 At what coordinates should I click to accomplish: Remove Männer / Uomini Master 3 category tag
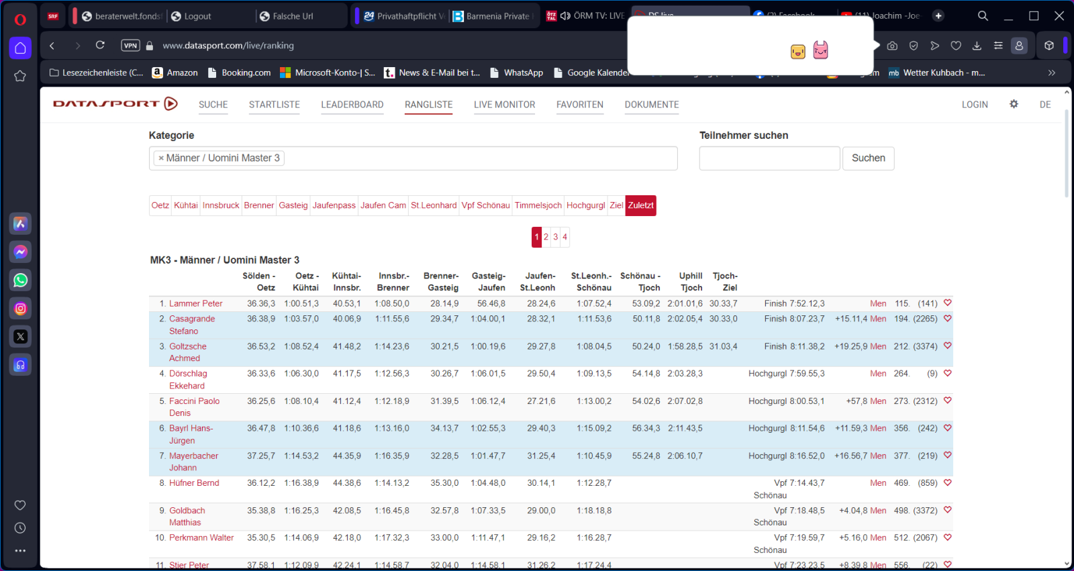click(161, 158)
